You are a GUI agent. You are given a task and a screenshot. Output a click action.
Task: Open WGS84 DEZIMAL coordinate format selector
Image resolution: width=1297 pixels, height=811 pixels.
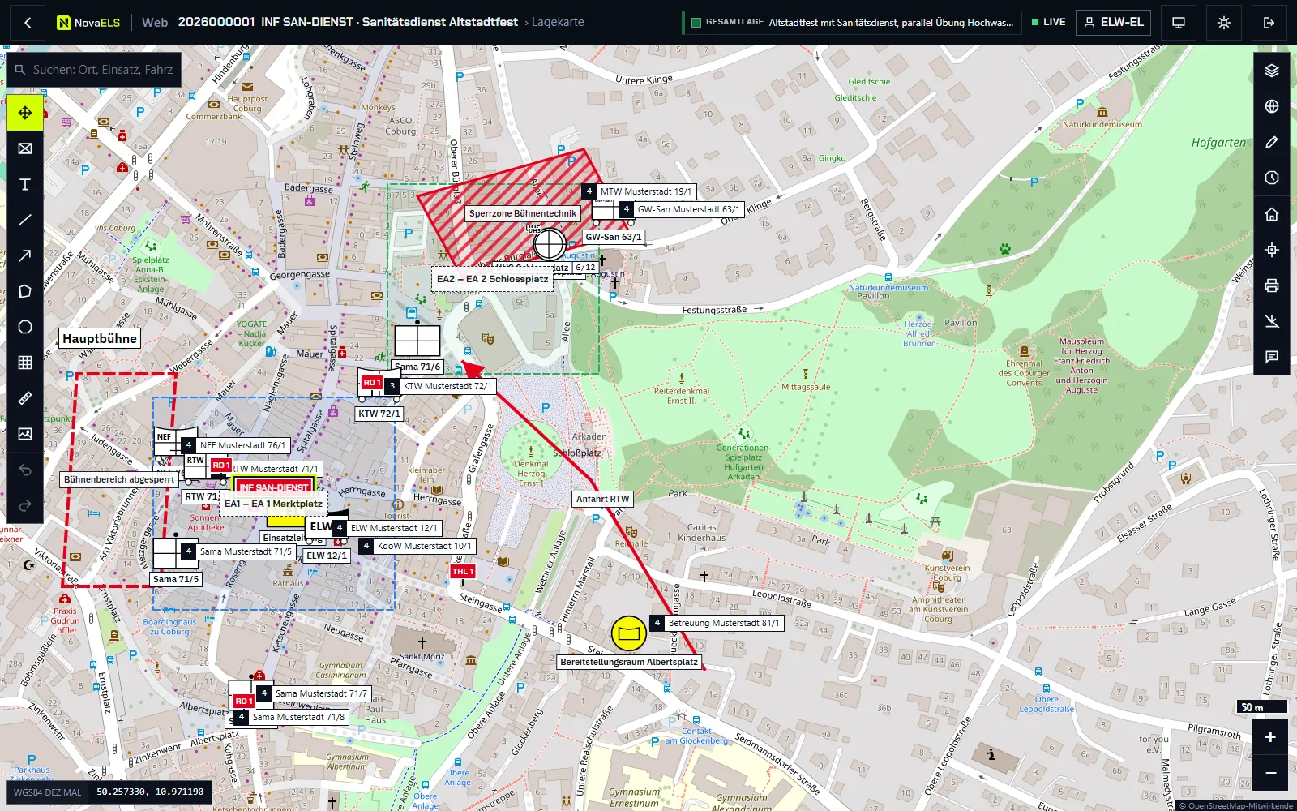(x=48, y=792)
